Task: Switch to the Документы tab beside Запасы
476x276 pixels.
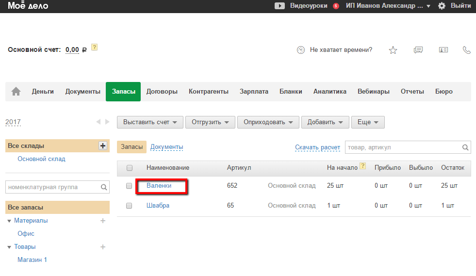Action: pyautogui.click(x=166, y=147)
